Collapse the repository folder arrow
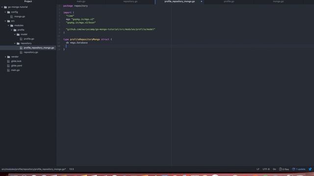This screenshot has height=176, width=314. click(15, 44)
